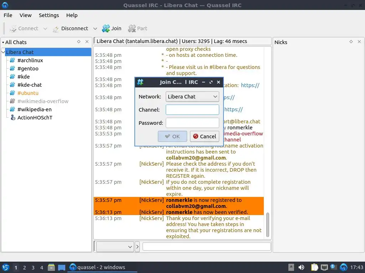Open the ActionHOSchT query user icon
The image size is (365, 273).
(13, 117)
